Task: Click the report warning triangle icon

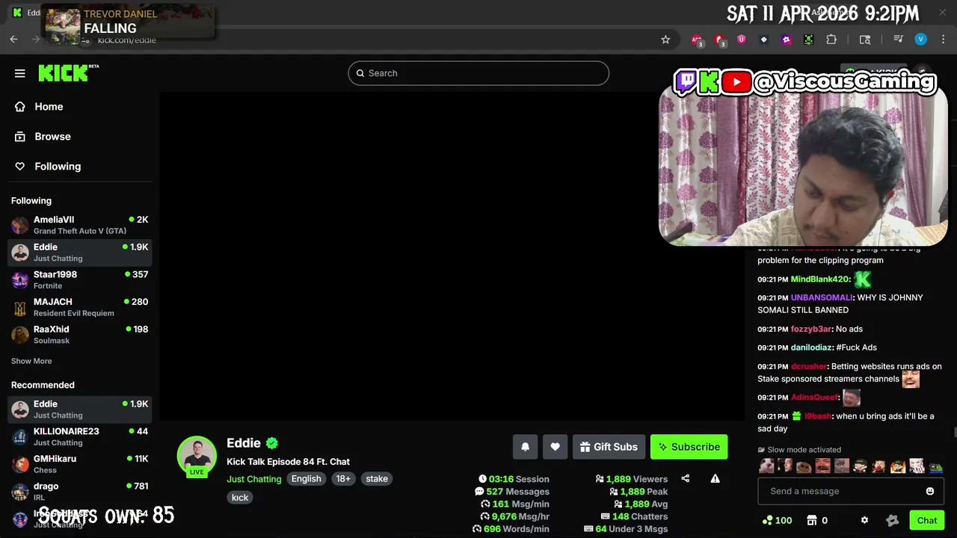Action: pyautogui.click(x=715, y=479)
